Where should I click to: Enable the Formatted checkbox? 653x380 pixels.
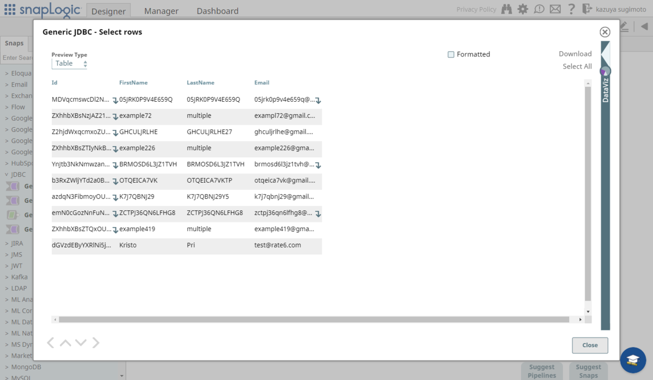451,54
